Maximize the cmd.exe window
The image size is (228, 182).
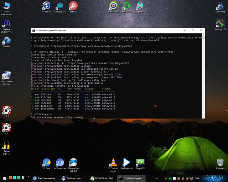click(x=192, y=31)
